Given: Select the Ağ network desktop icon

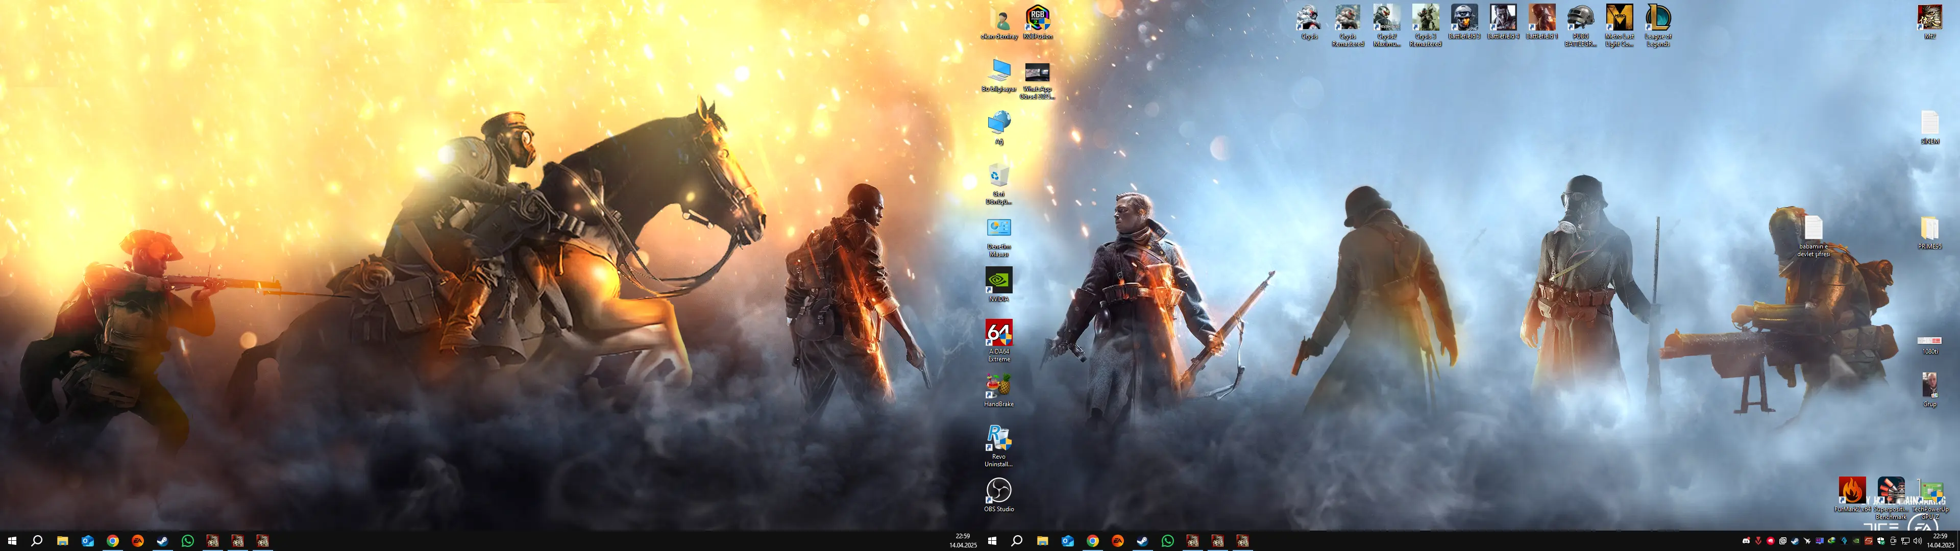Looking at the screenshot, I should (x=999, y=127).
